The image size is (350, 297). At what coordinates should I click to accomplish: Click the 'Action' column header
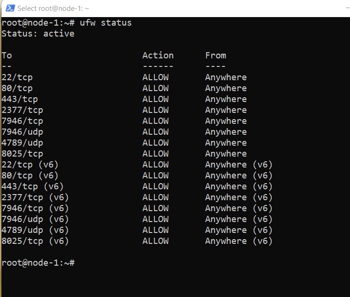pyautogui.click(x=158, y=56)
